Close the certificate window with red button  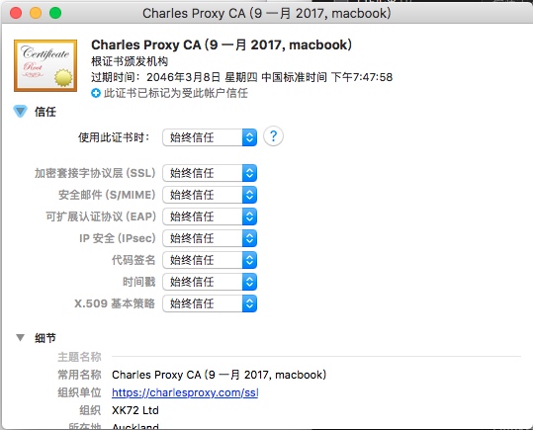pos(16,13)
